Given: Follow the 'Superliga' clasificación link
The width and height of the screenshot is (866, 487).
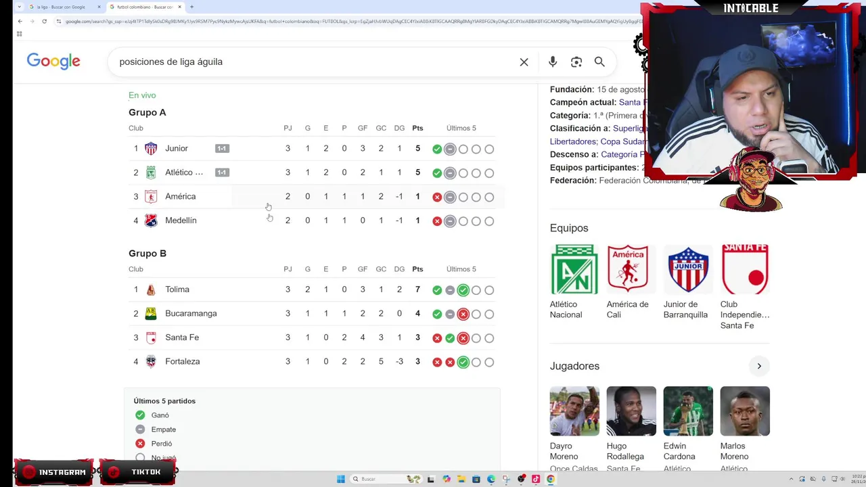Looking at the screenshot, I should tap(631, 128).
